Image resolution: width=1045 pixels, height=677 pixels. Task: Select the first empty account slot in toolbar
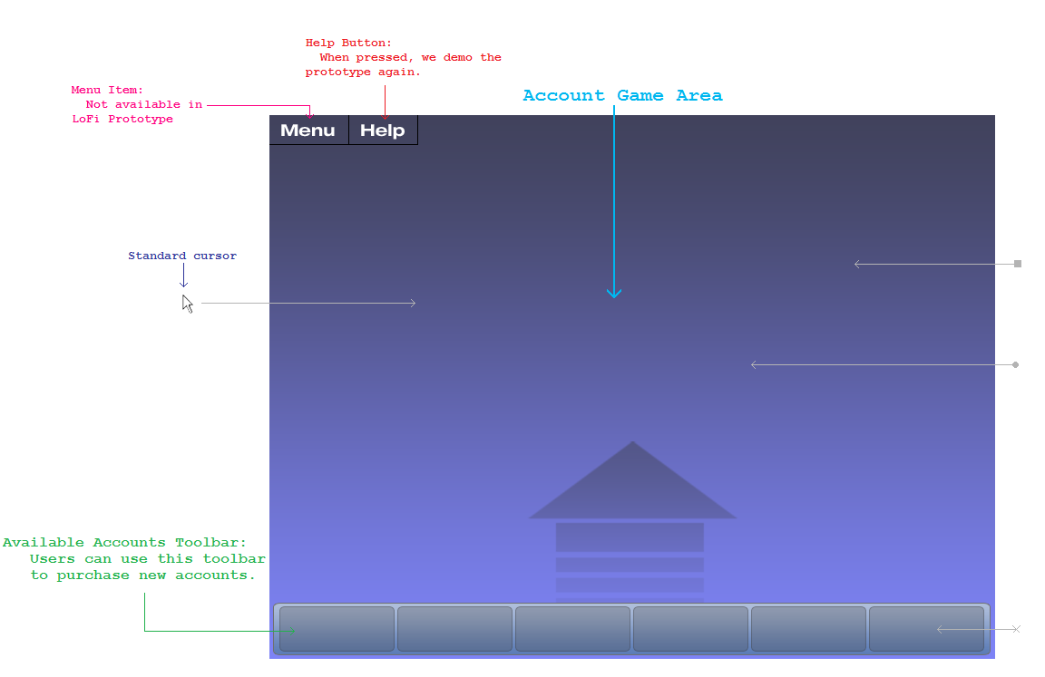coord(337,628)
